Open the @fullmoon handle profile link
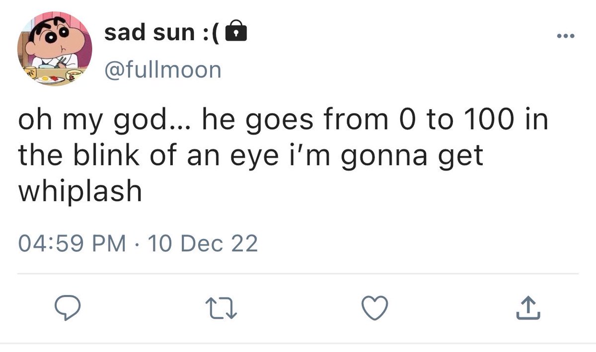The image size is (596, 352). (162, 69)
